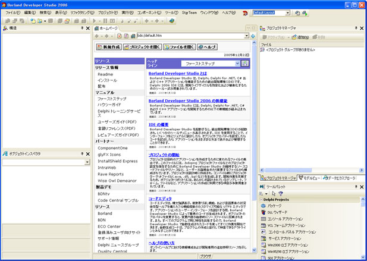This screenshot has height=261, width=367.
Task: Click the Pause toolbar icon
Action: pyautogui.click(x=105, y=21)
